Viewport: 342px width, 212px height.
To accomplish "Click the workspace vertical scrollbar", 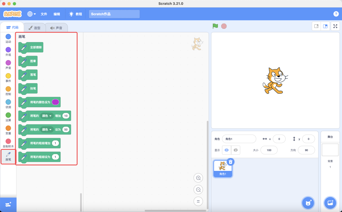I will click(207, 165).
